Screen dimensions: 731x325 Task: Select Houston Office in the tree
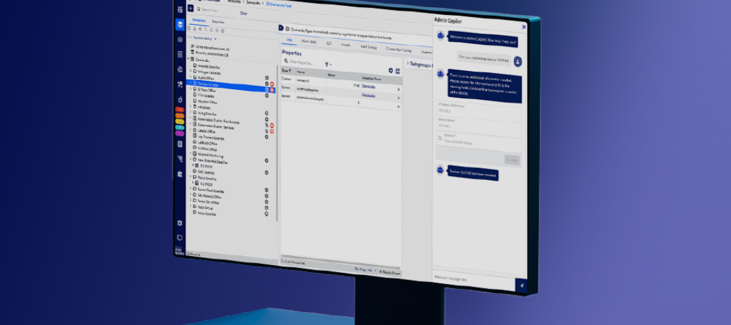[x=207, y=101]
